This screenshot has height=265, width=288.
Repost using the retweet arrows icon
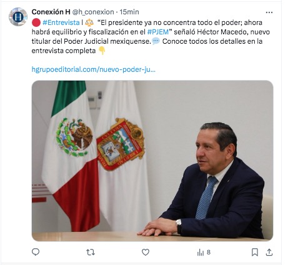91,252
